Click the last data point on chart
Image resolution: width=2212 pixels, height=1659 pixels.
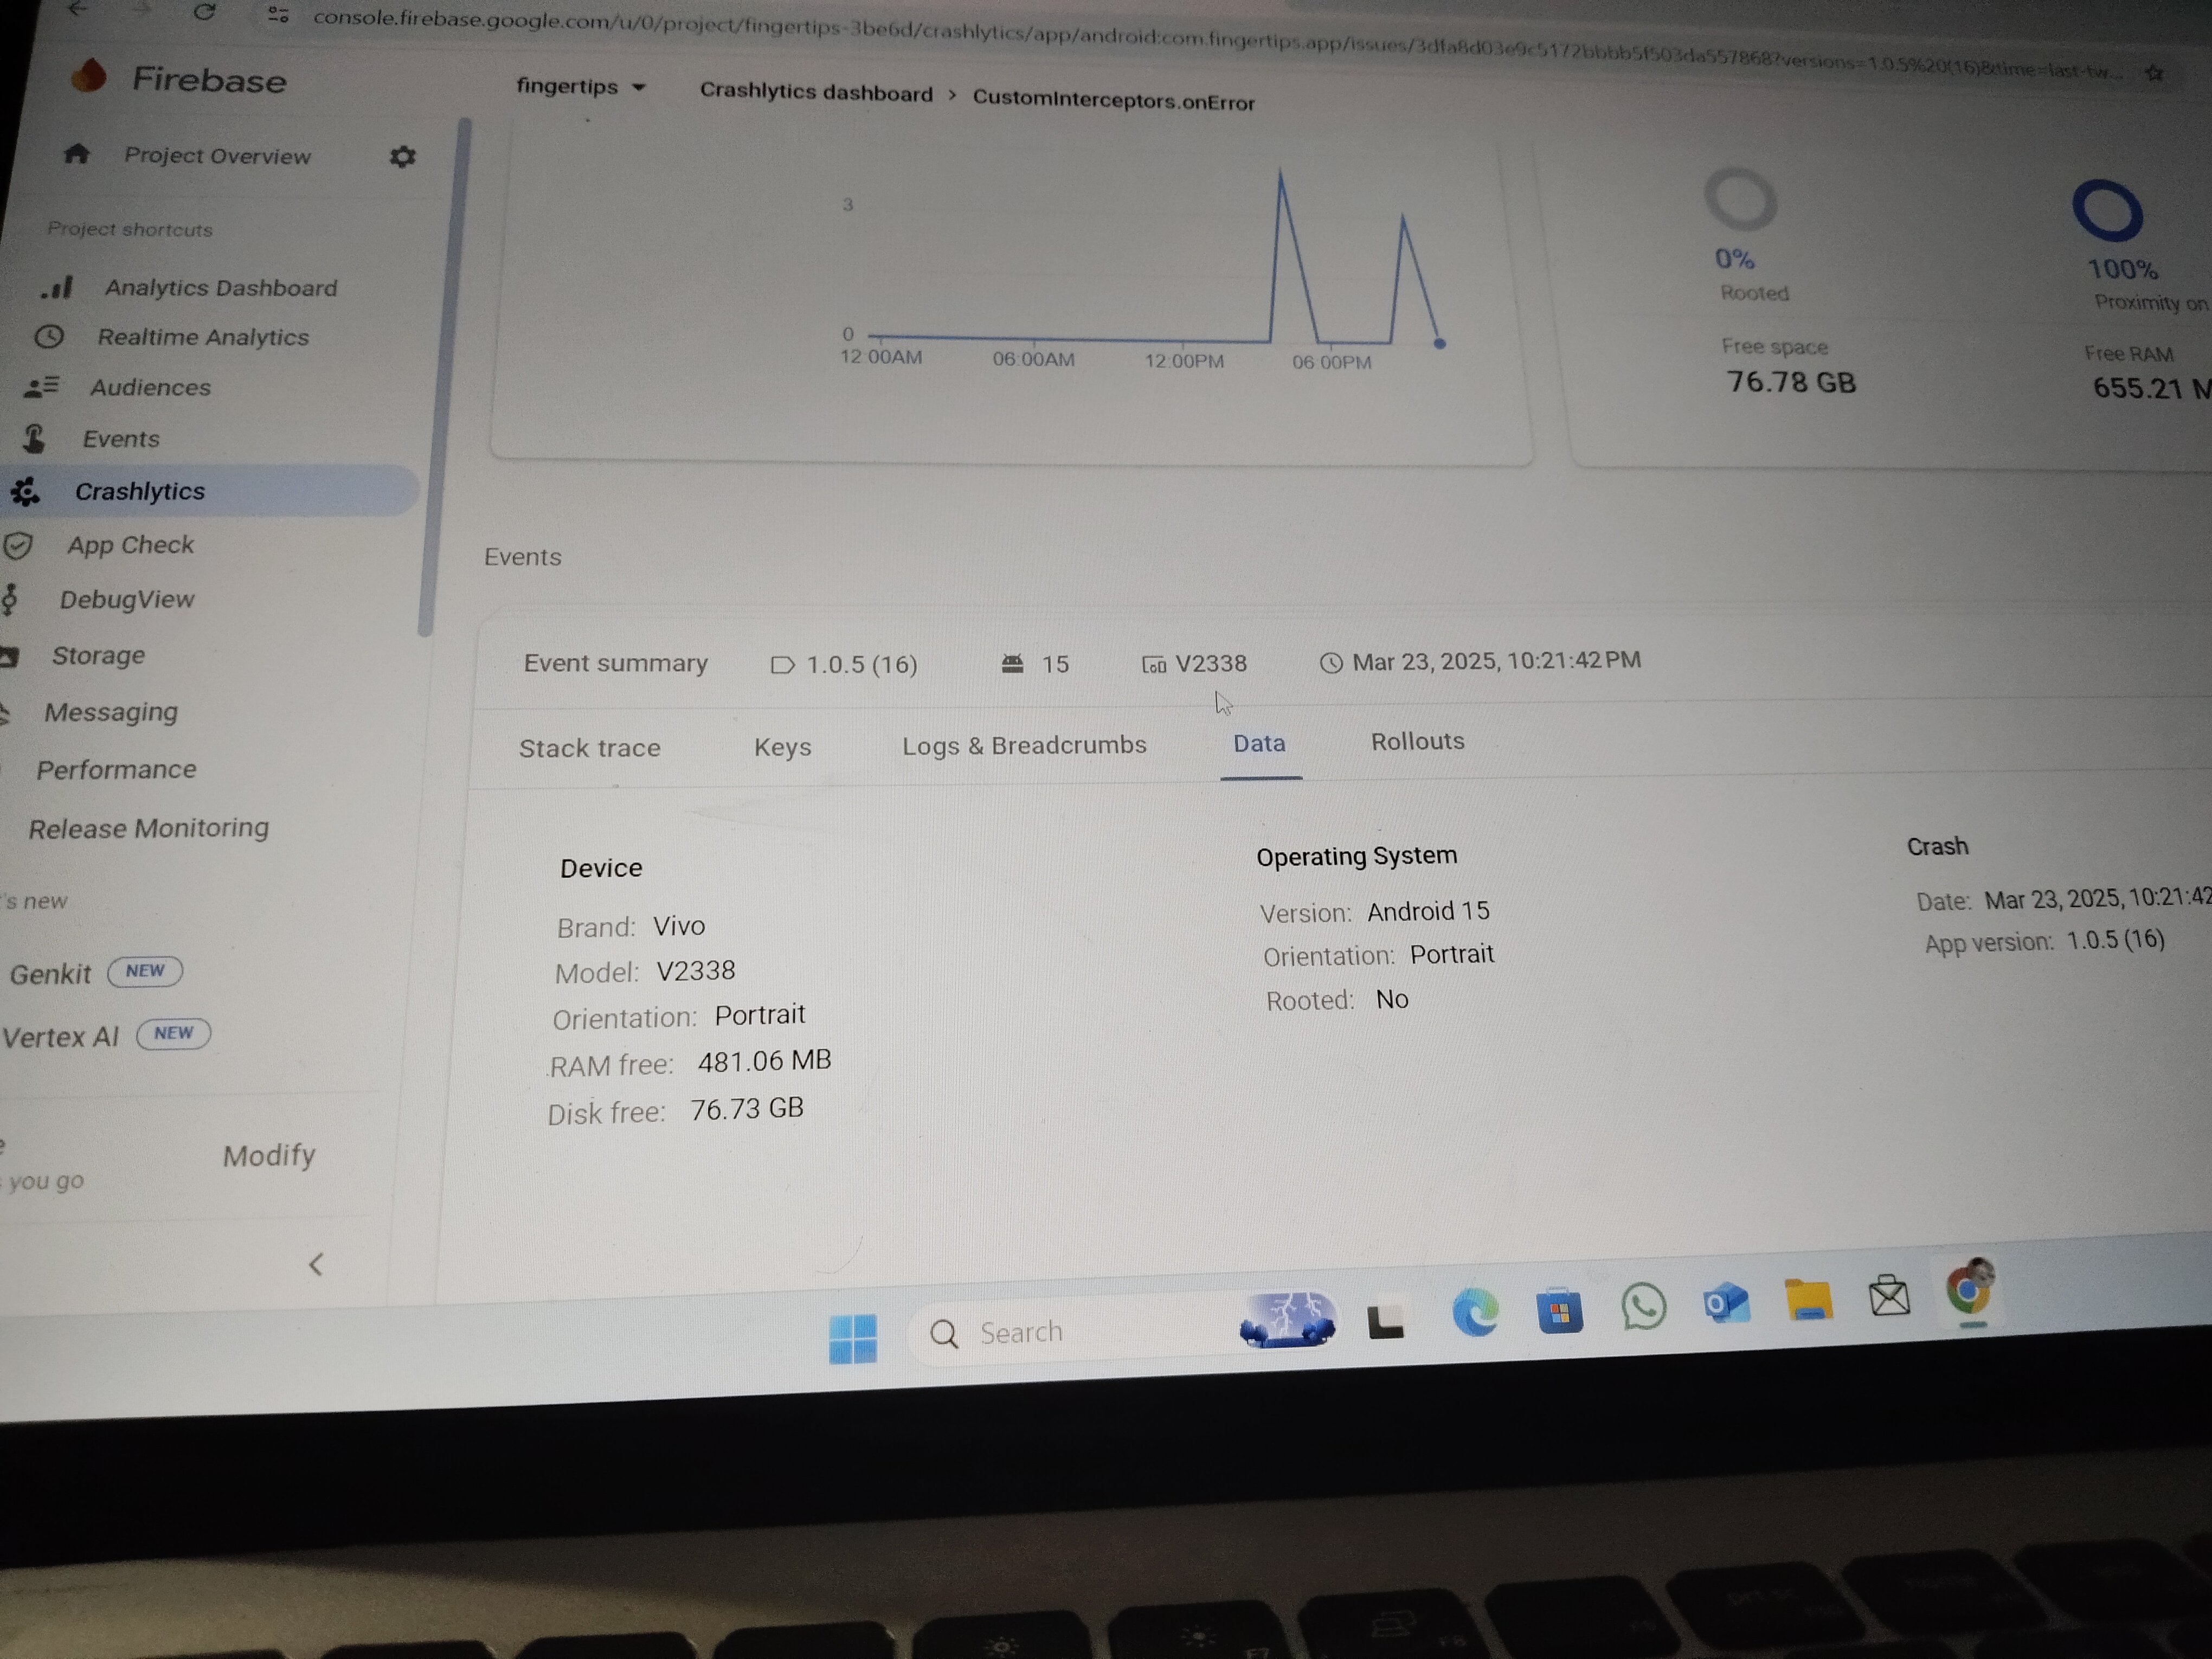pos(1439,343)
